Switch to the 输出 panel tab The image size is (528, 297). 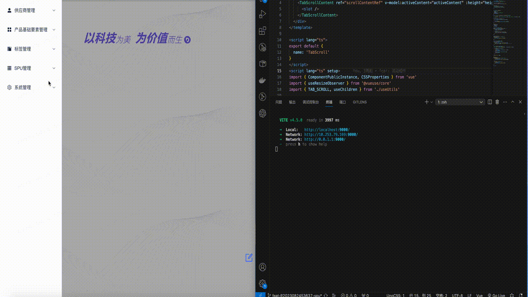(x=292, y=102)
